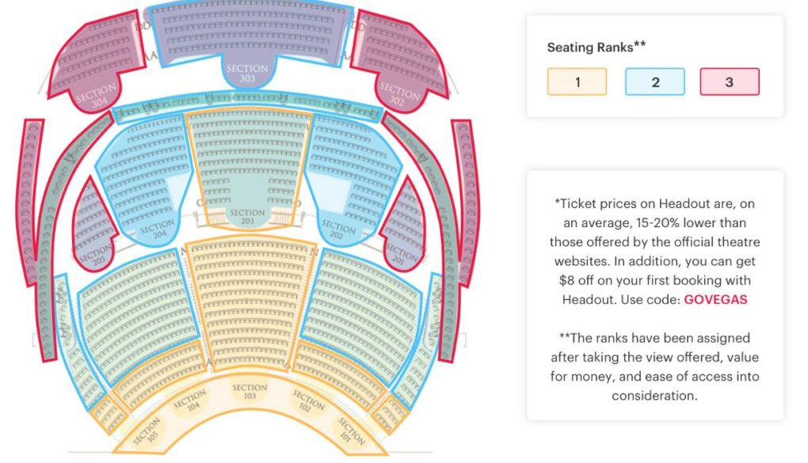Select seating rank 1 yellow swatch
Screen dimensions: 808x463
[x=577, y=82]
